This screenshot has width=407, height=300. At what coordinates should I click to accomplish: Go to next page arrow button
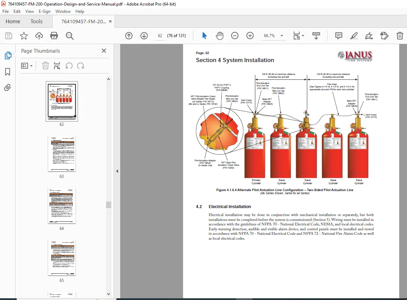click(144, 36)
